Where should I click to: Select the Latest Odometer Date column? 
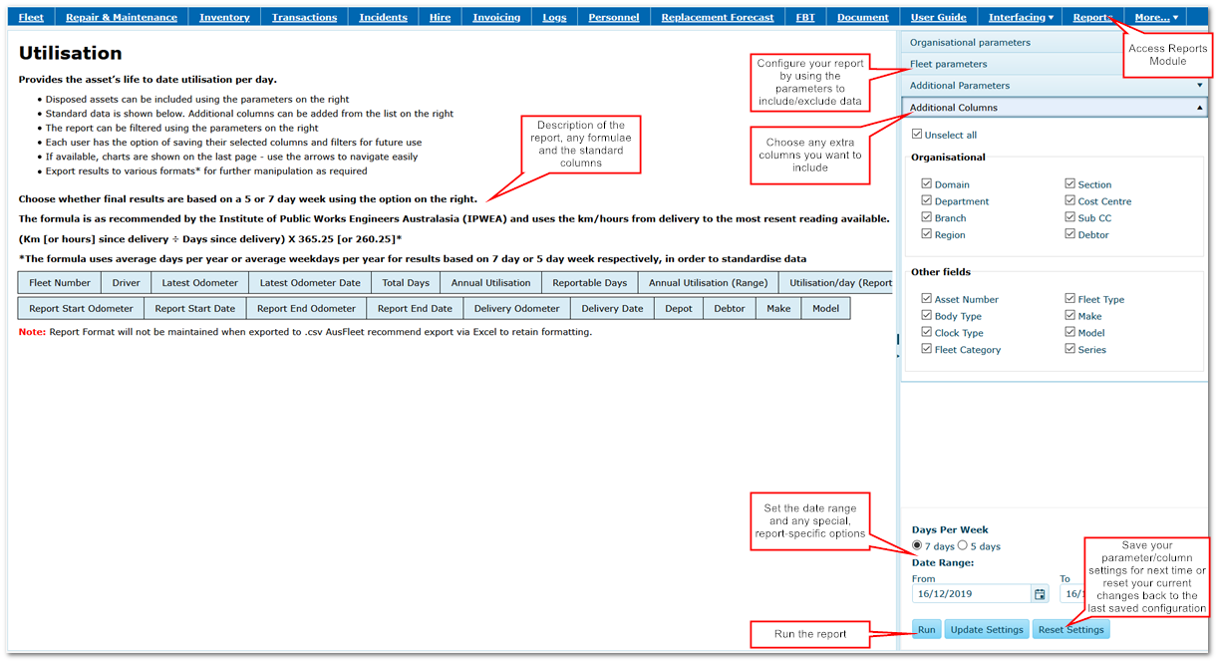pos(310,283)
